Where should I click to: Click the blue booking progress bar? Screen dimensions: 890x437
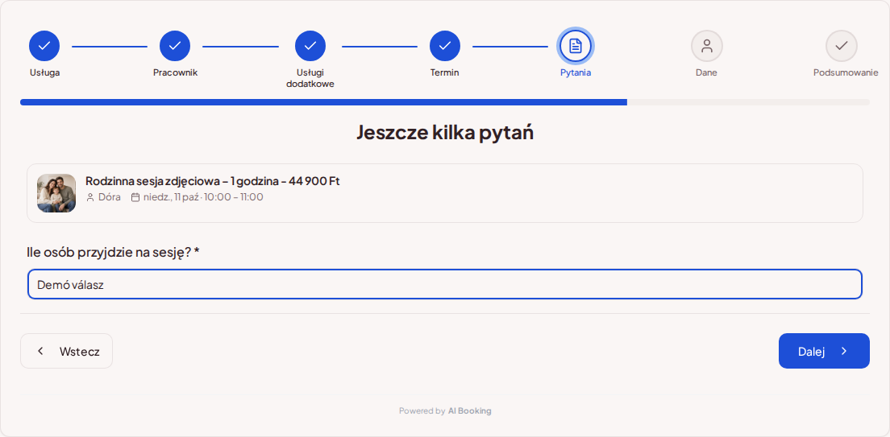323,102
